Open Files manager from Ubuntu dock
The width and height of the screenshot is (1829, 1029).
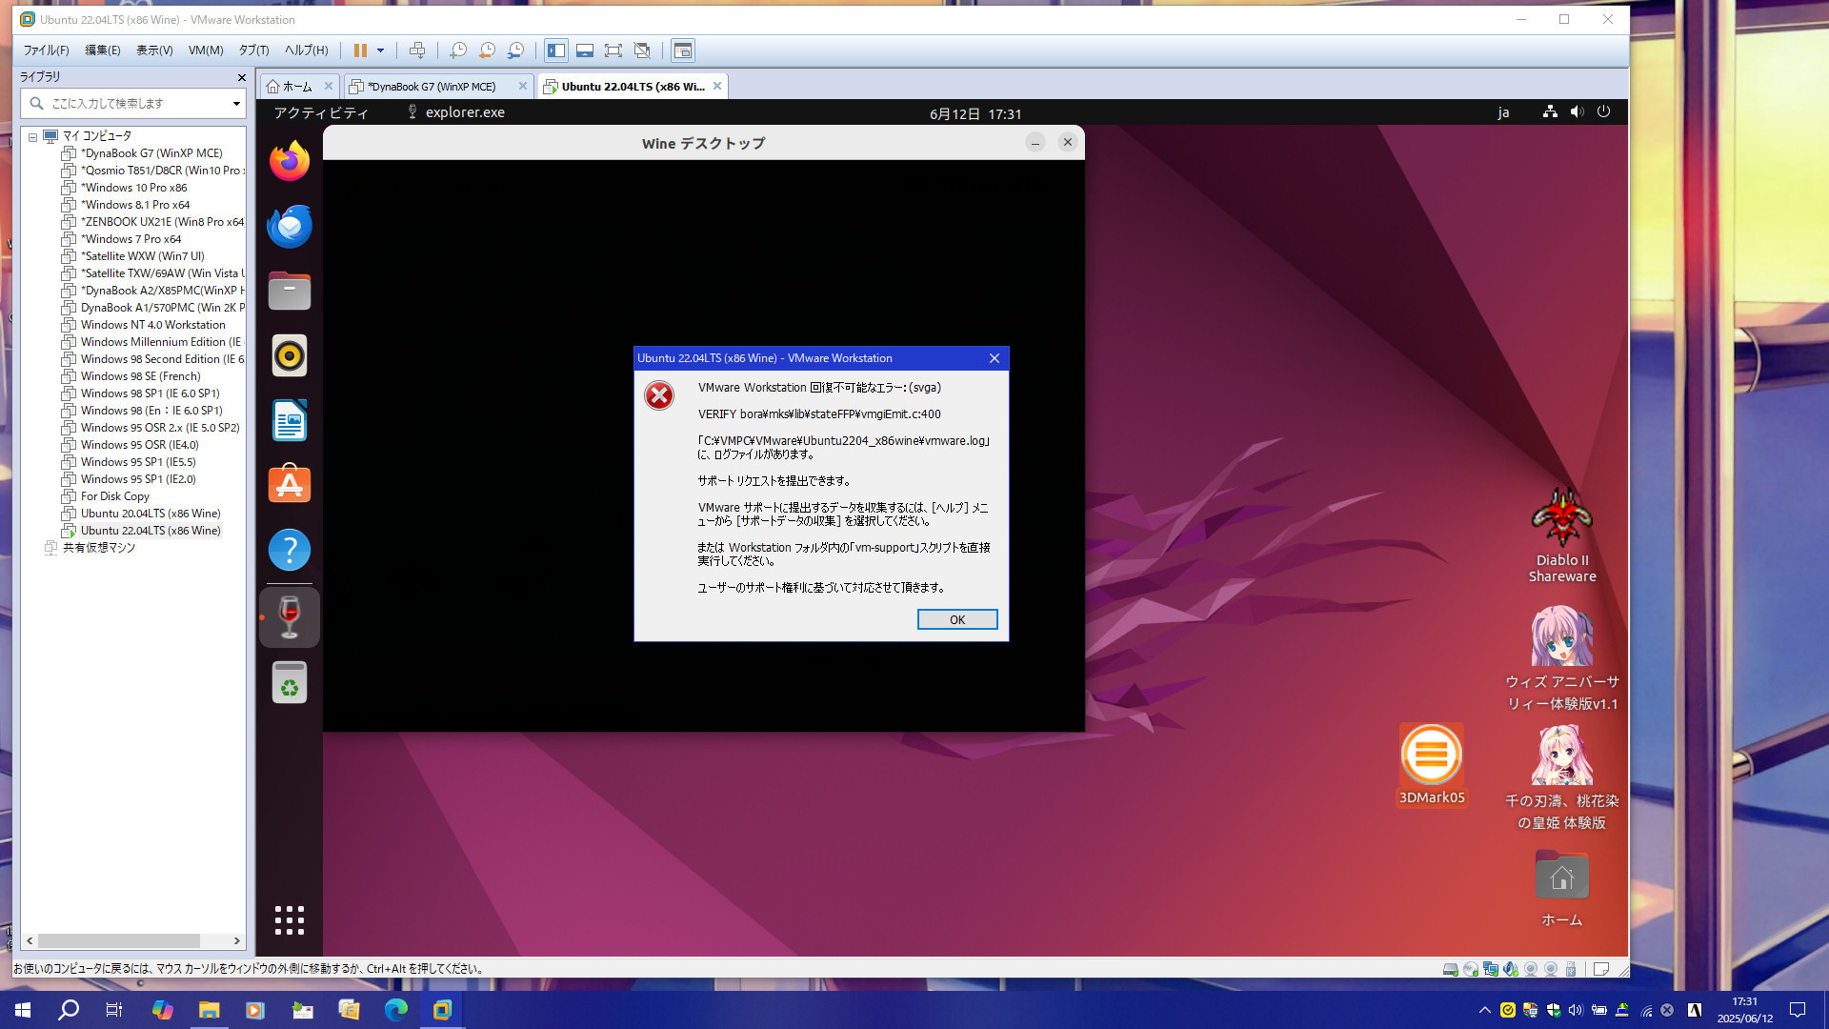pos(290,291)
